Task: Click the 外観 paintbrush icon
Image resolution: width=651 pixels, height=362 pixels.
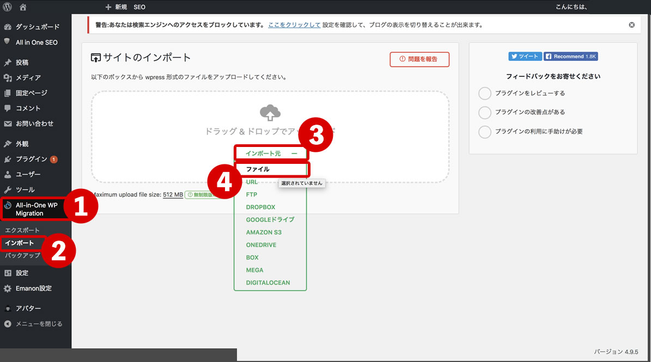Action: [8, 144]
